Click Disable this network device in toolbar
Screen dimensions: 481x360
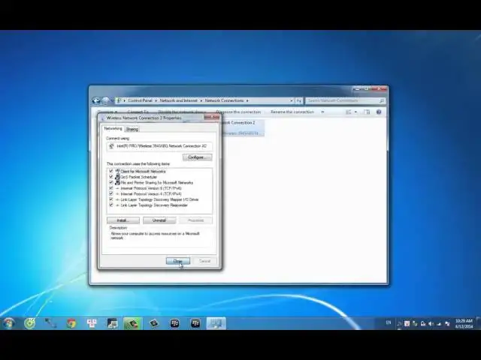182,112
